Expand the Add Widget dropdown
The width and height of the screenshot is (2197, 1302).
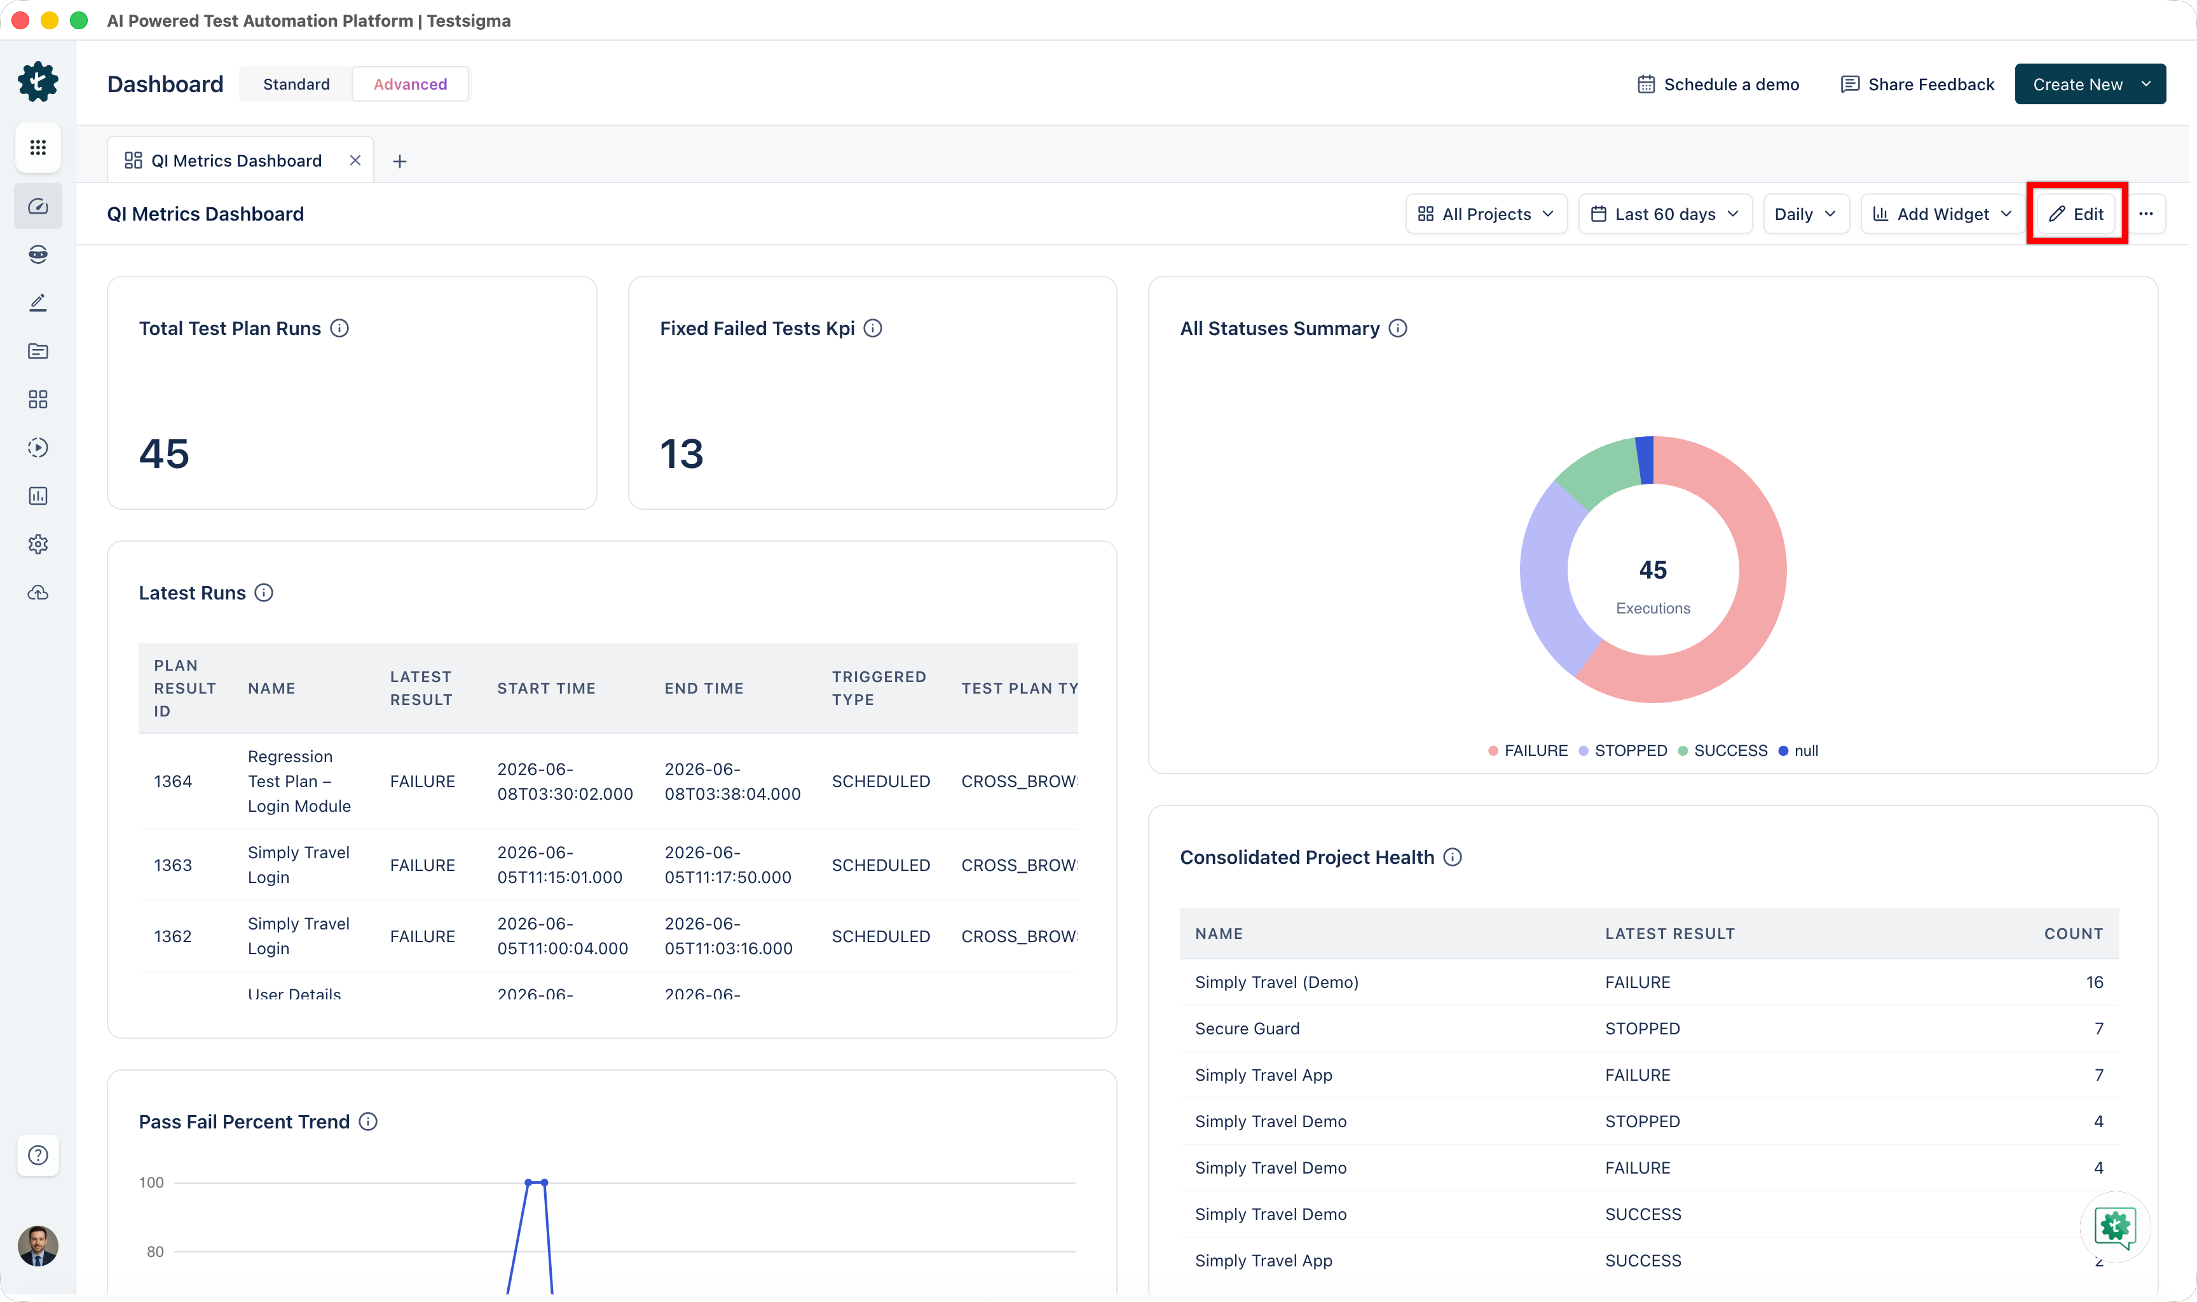click(x=1942, y=214)
